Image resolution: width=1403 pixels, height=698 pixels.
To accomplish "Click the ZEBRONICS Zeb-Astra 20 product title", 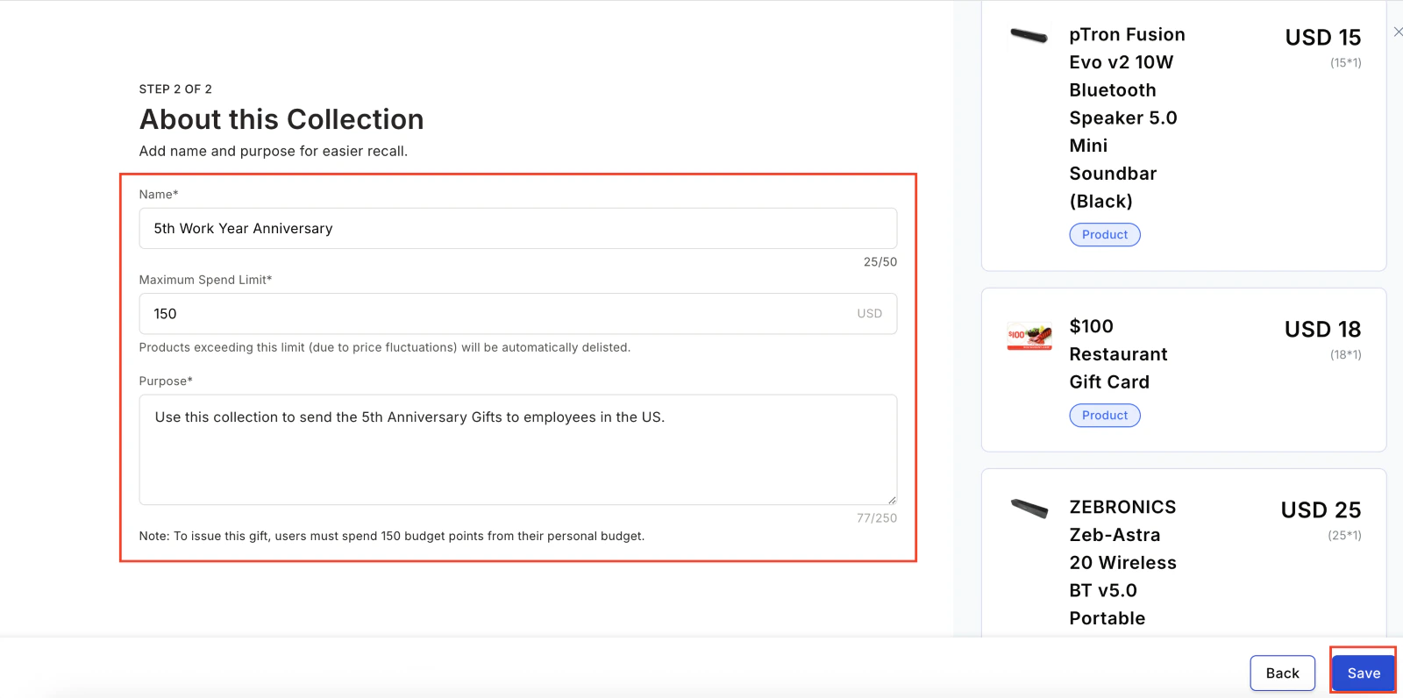I will coord(1122,562).
